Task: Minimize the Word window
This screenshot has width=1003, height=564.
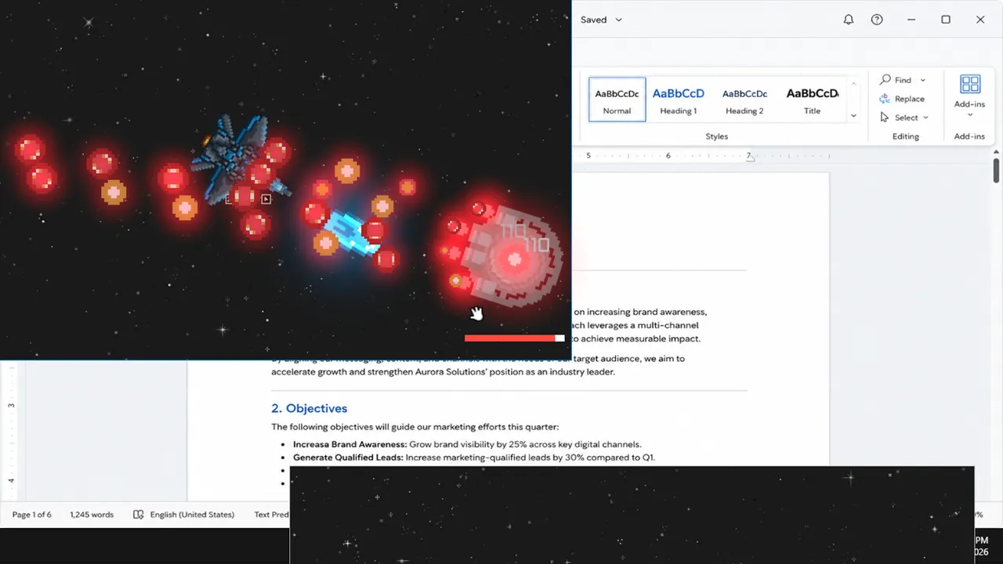Action: coord(911,20)
